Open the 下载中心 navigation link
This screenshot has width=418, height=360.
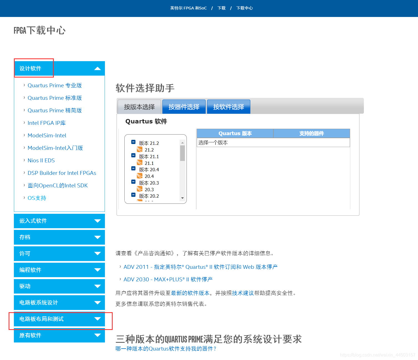(x=244, y=8)
